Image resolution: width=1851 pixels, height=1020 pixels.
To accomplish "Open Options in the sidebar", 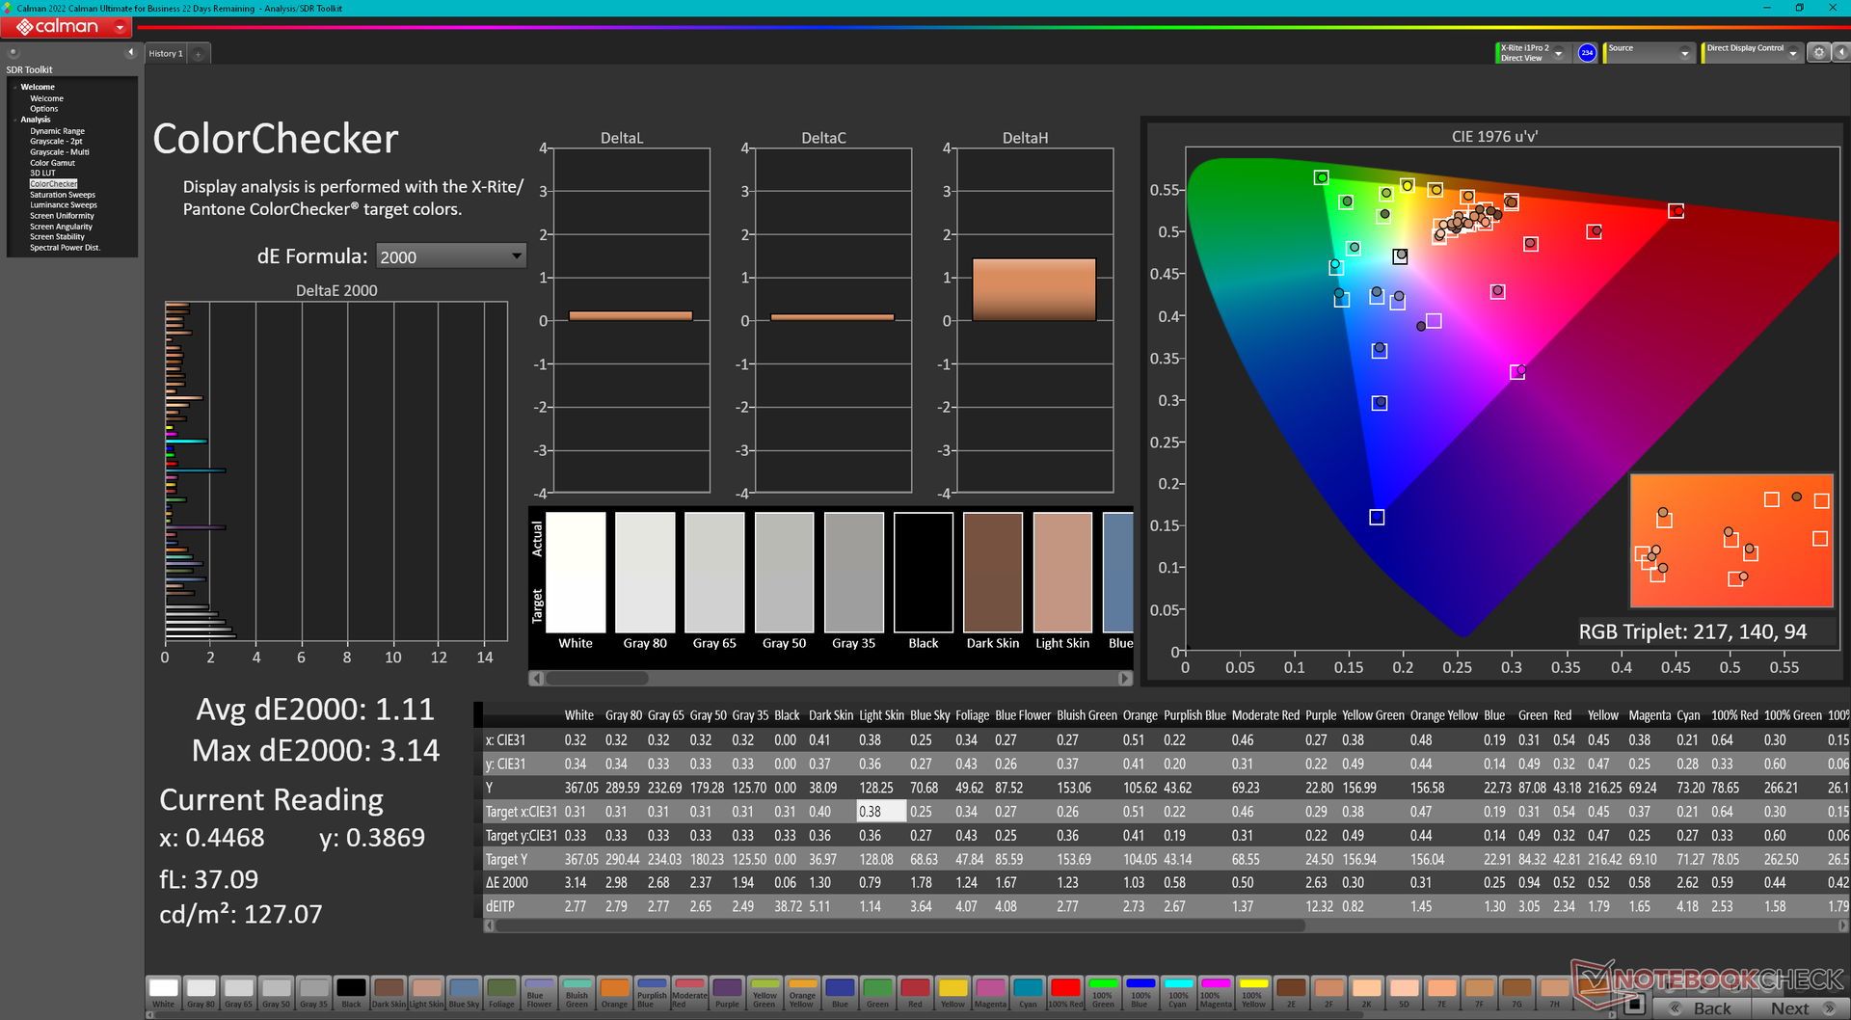I will [x=43, y=109].
